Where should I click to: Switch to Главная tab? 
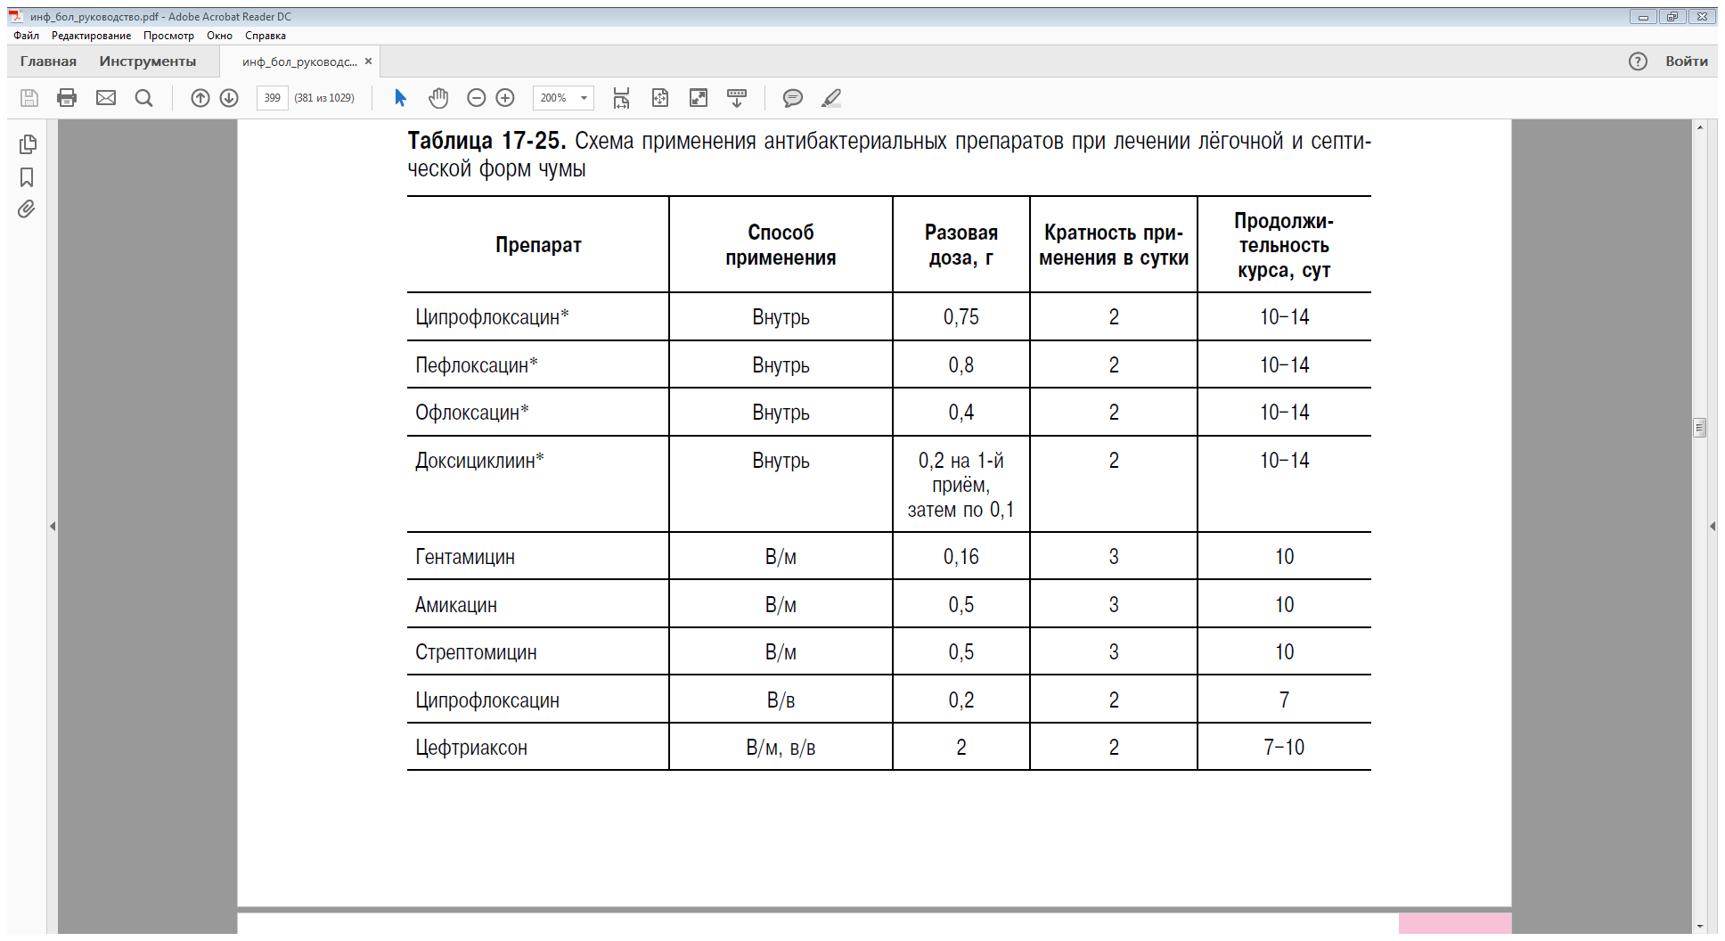coord(48,61)
